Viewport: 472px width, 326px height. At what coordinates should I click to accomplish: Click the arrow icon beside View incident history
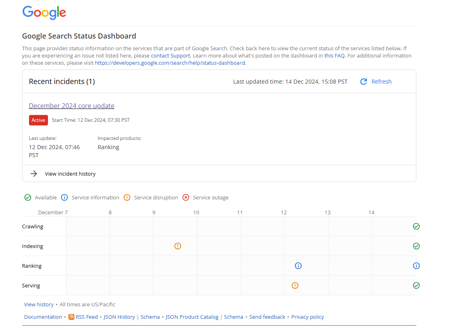tap(34, 174)
